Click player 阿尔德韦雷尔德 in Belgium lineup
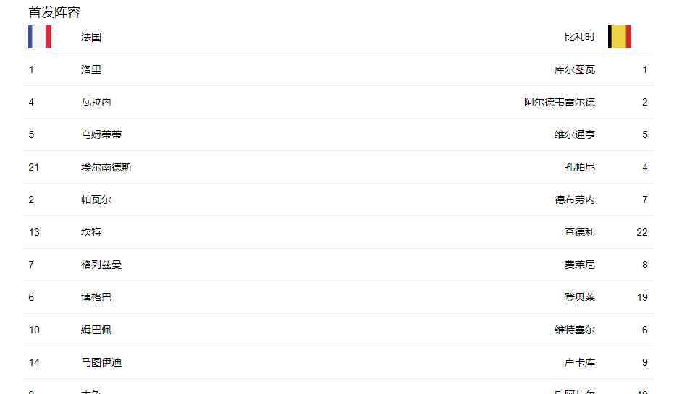 559,103
